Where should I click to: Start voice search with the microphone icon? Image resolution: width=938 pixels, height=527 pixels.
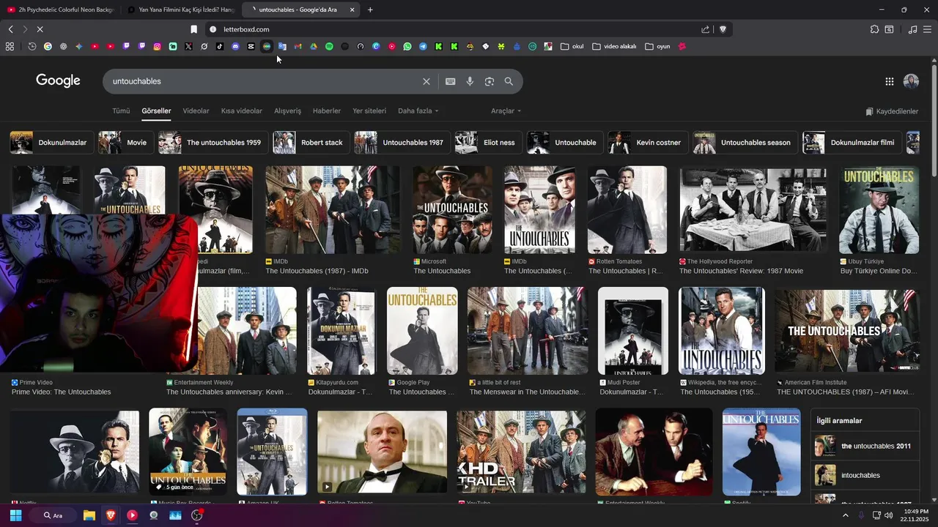tap(470, 81)
